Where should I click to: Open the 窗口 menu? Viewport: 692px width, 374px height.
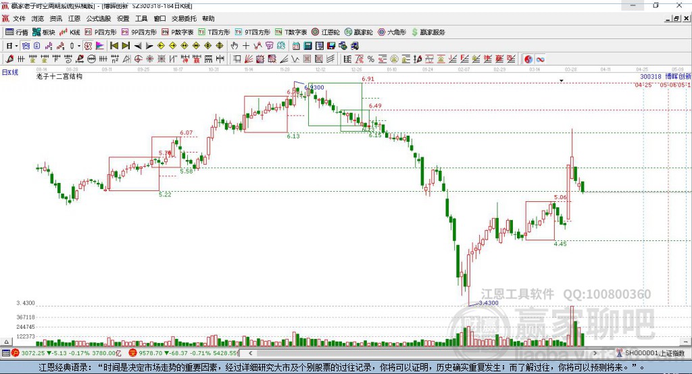point(159,18)
